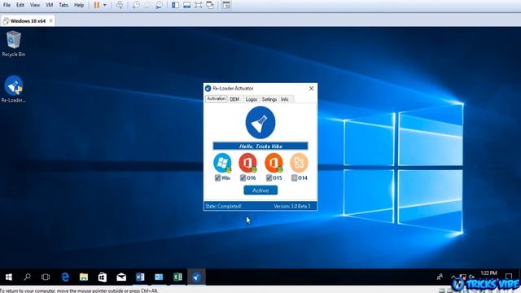Image resolution: width=521 pixels, height=293 pixels.
Task: Uncheck the Win checkbox
Action: [217, 178]
